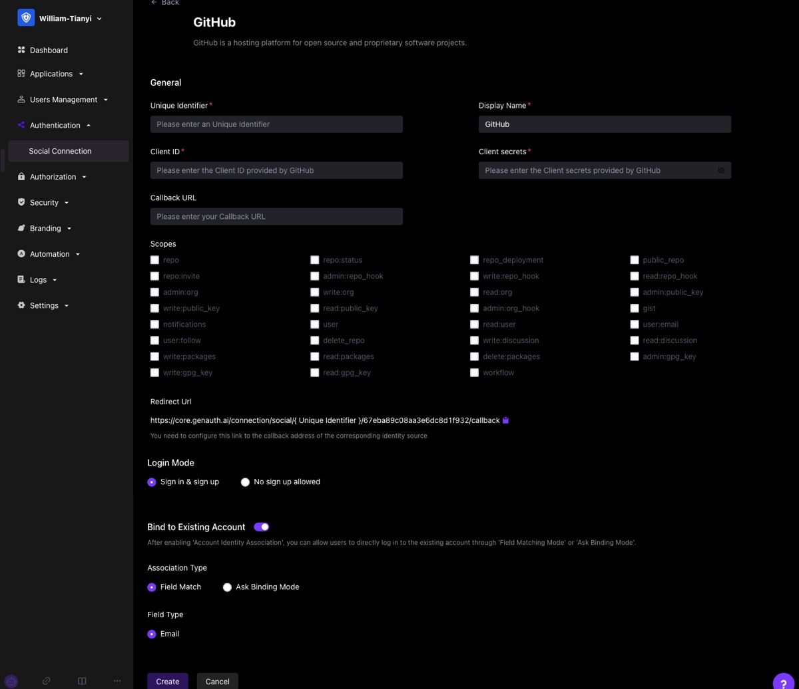799x689 pixels.
Task: Check the user:email scope box
Action: [635, 325]
